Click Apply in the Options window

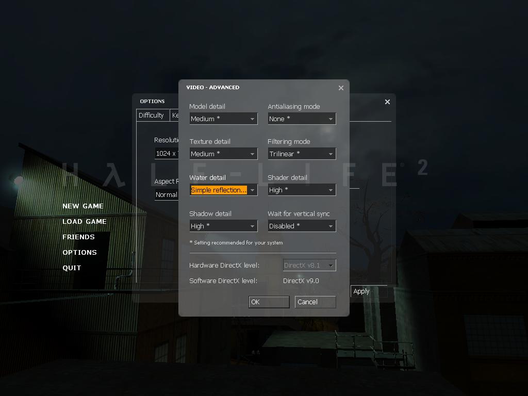369,291
